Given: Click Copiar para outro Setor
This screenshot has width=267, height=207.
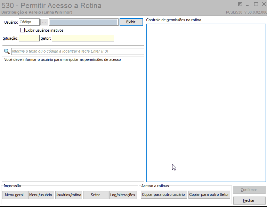Looking at the screenshot, I should pyautogui.click(x=209, y=194).
